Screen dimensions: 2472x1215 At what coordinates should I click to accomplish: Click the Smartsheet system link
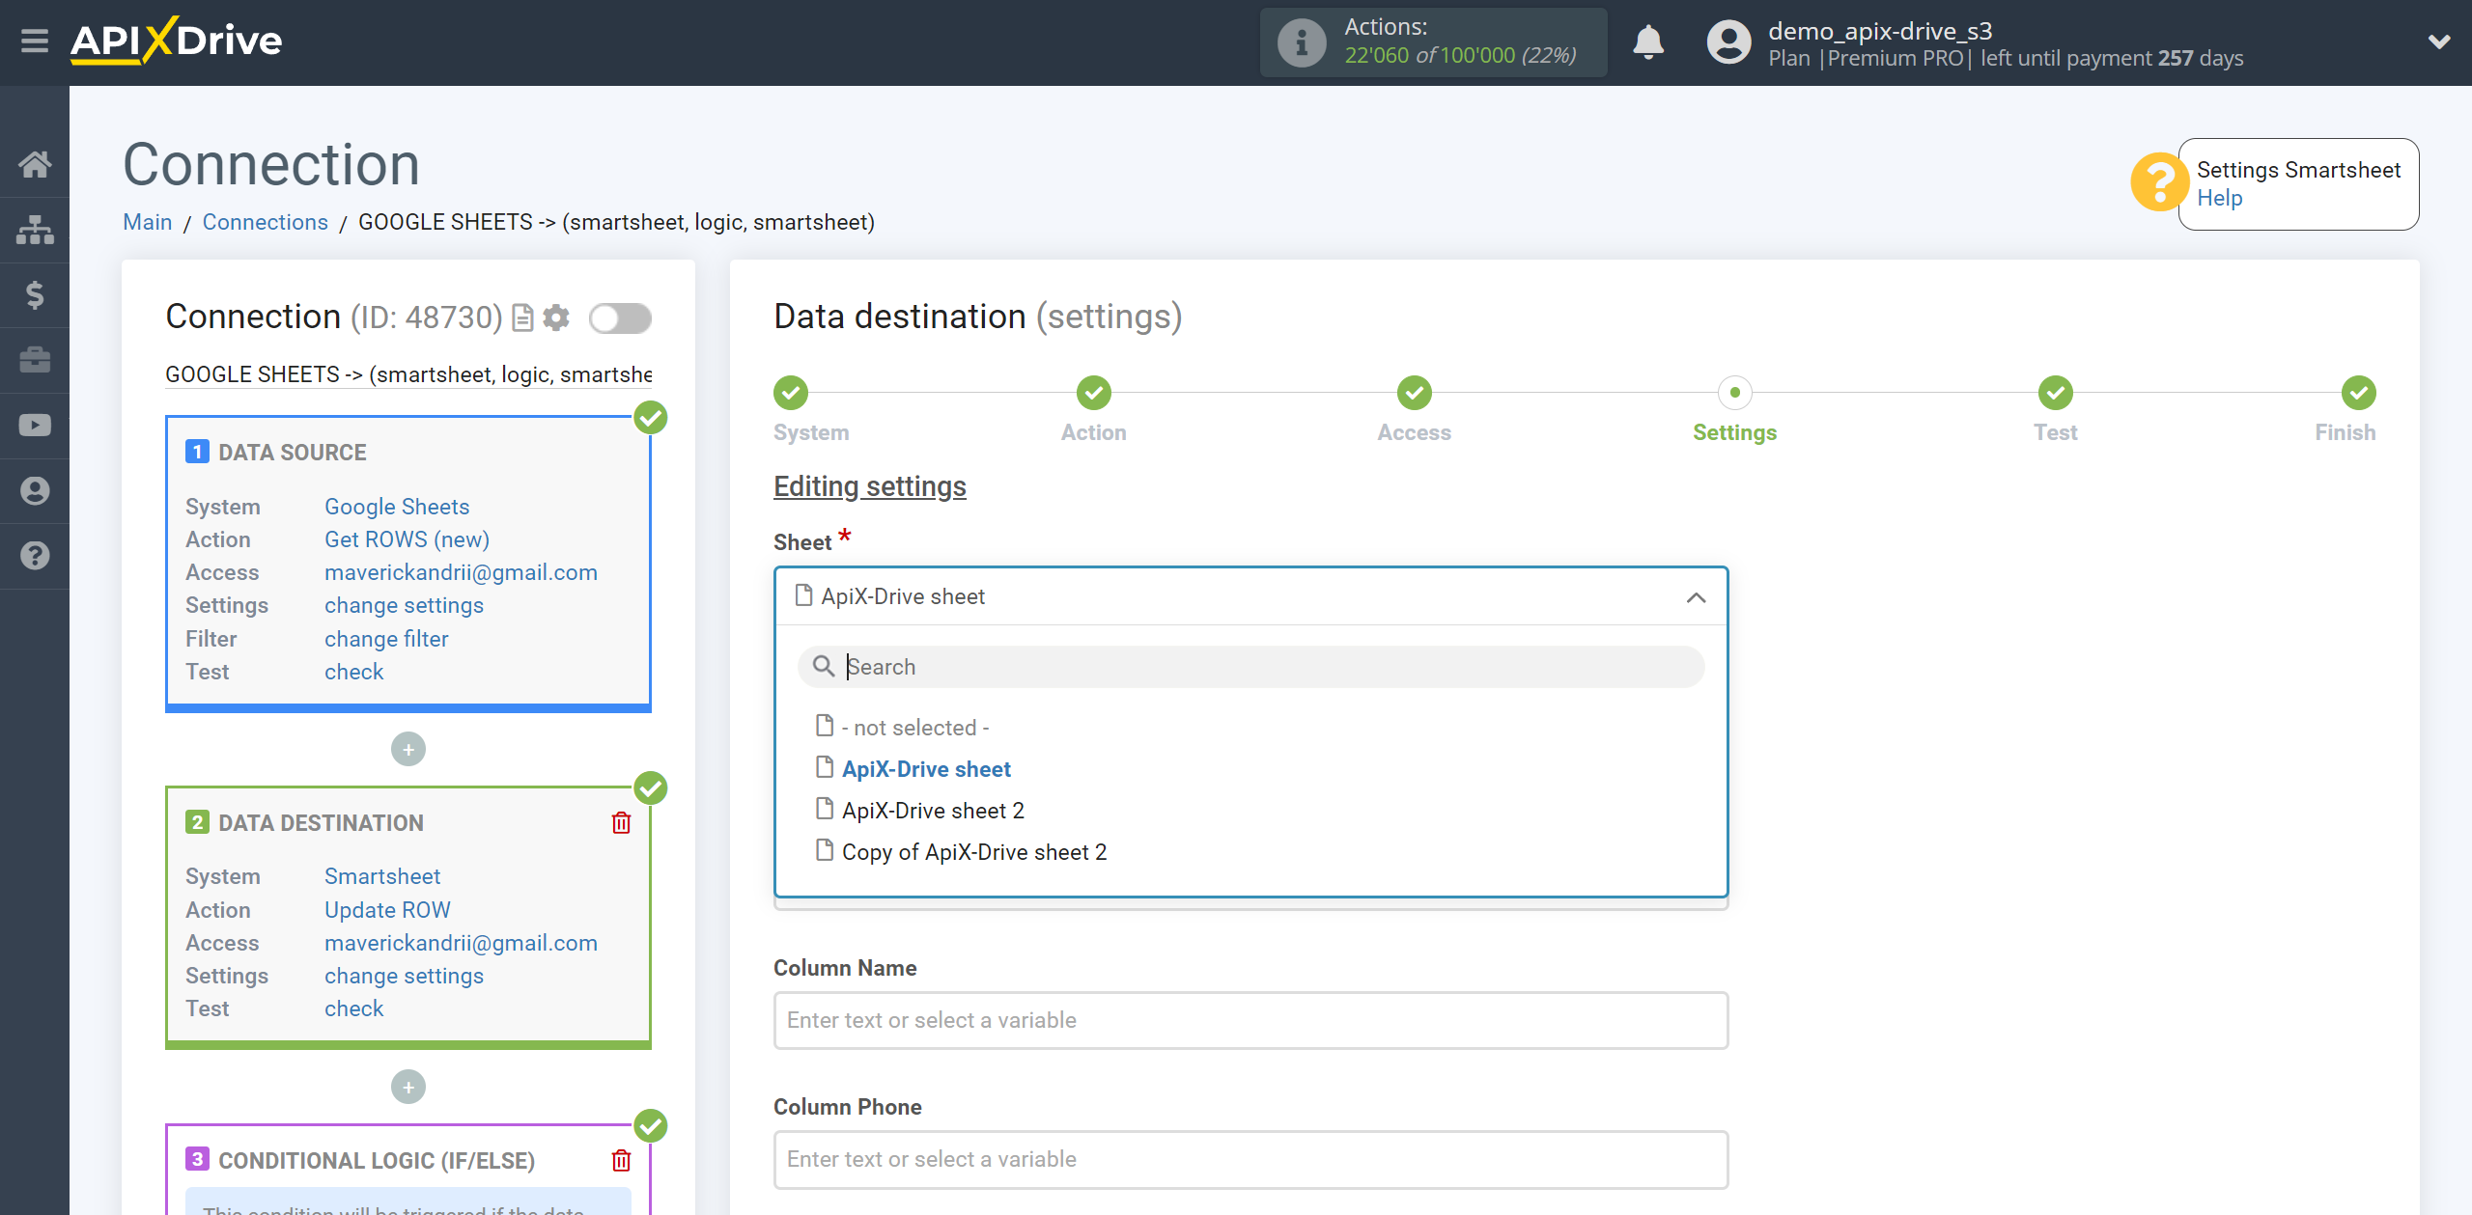[x=382, y=876]
